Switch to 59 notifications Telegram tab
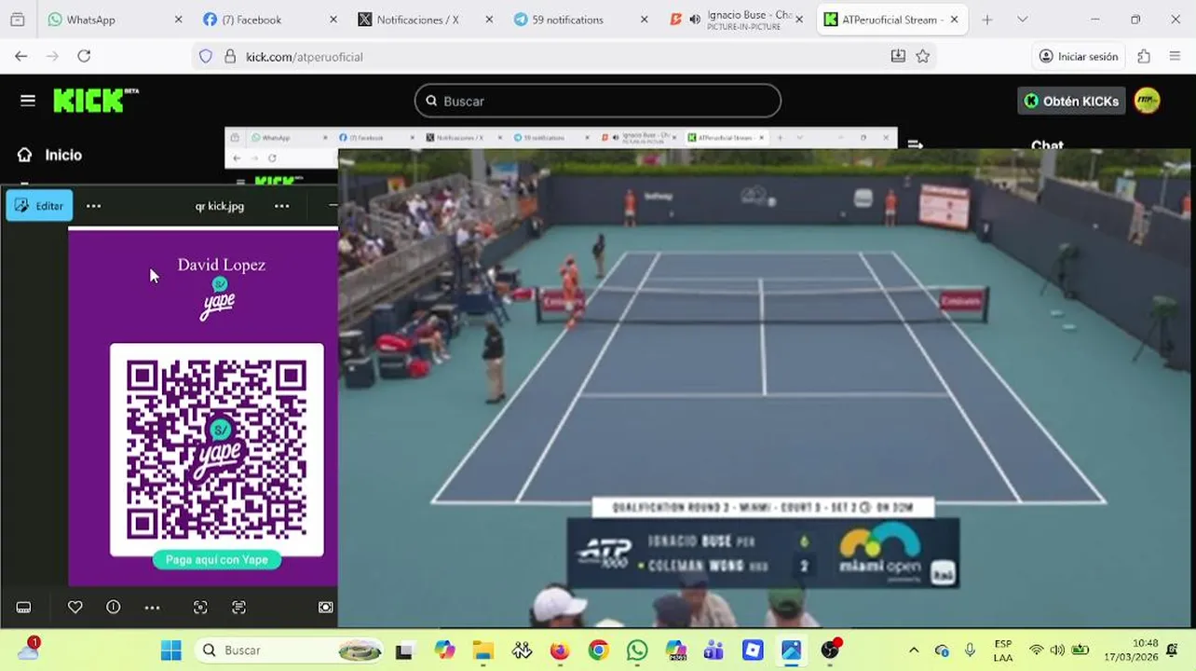Image resolution: width=1196 pixels, height=671 pixels. tap(580, 20)
